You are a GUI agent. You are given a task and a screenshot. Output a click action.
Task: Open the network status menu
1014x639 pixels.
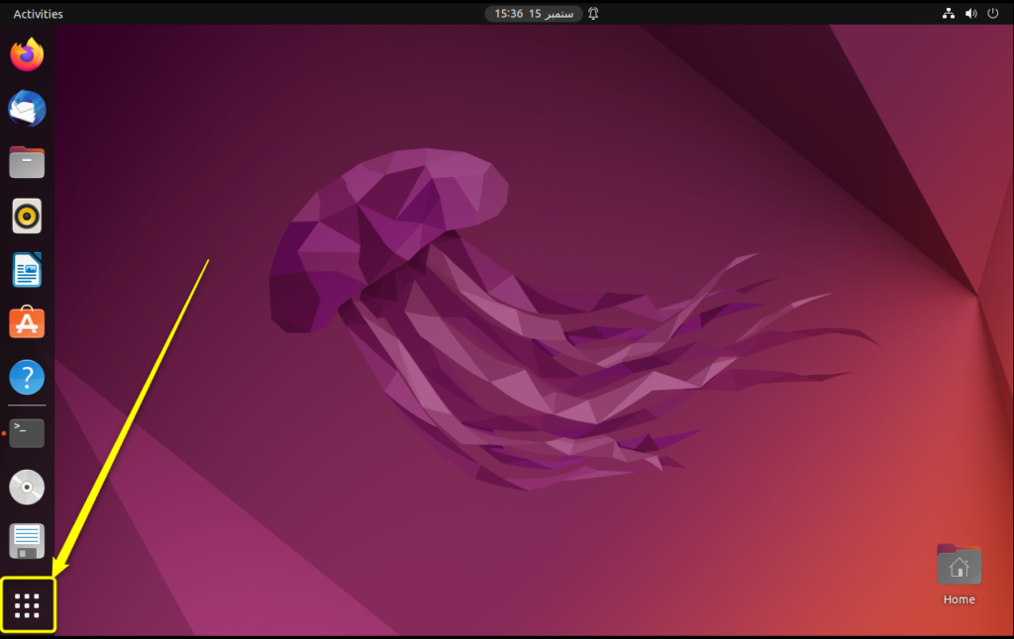click(x=948, y=13)
